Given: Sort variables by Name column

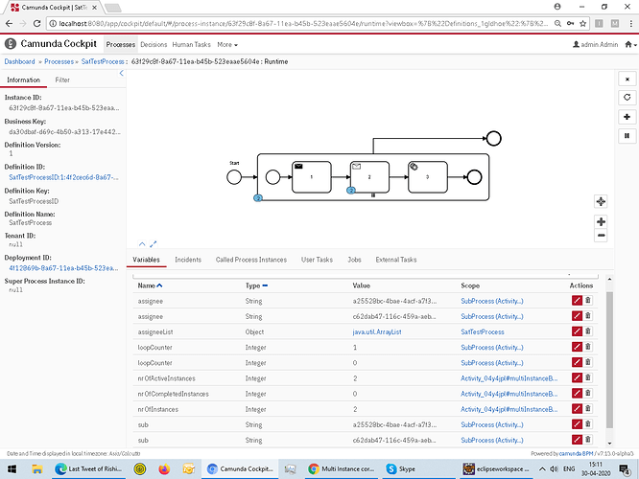Looking at the screenshot, I should coord(150,285).
